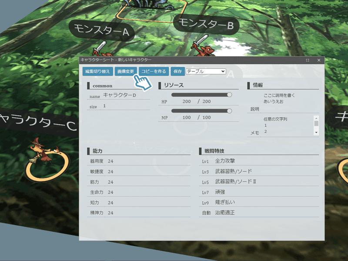Toggle fullscreen of the character sheet panel
348x261 pixels.
pos(308,60)
